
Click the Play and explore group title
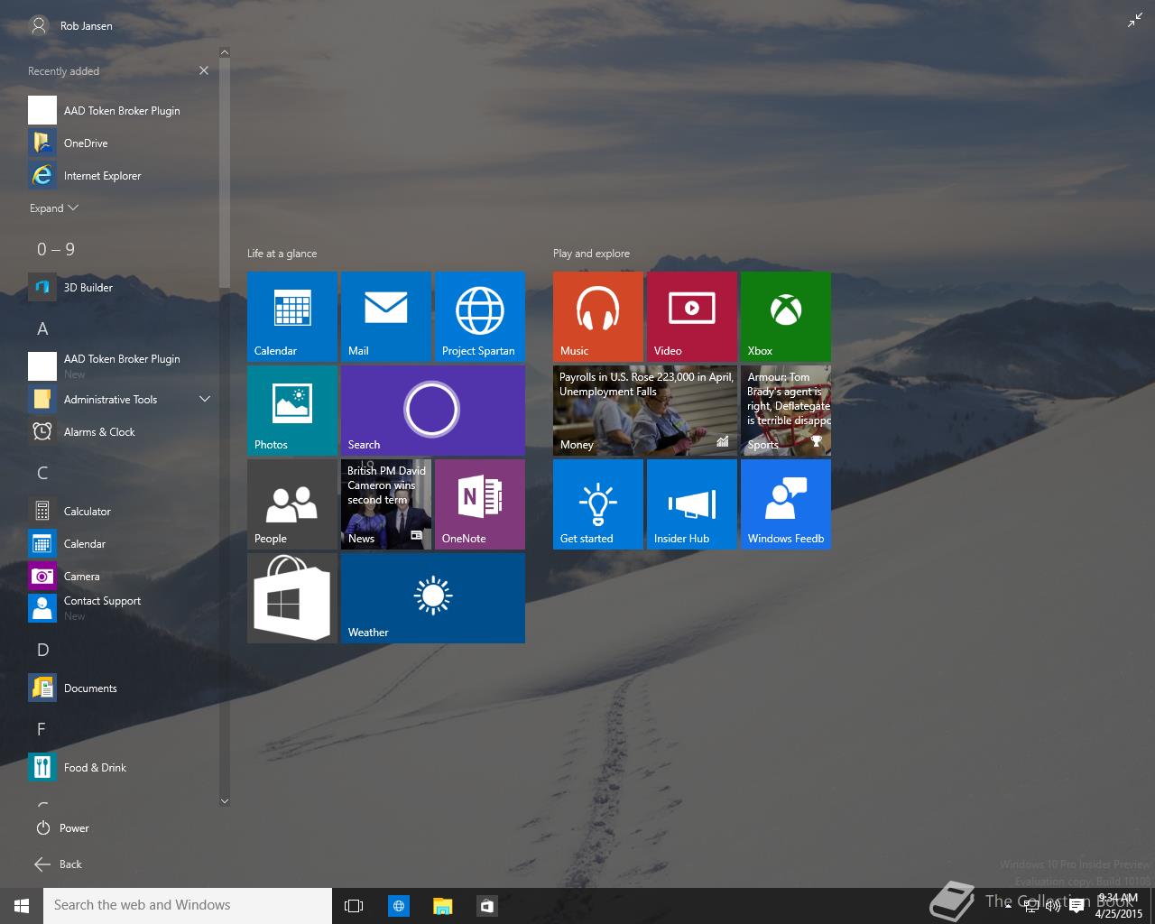(592, 254)
